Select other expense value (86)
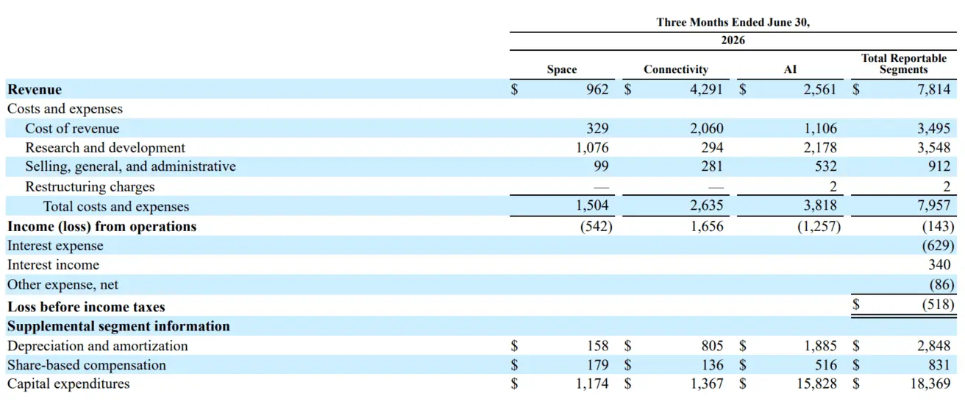 point(941,285)
